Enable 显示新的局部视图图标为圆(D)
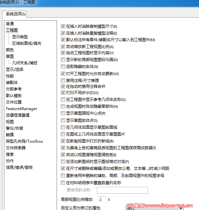 point(63,59)
